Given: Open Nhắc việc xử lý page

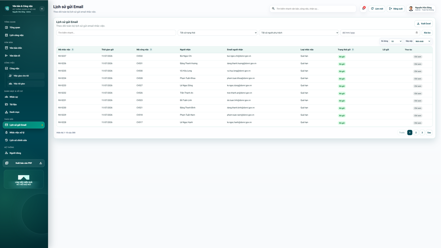Looking at the screenshot, I should 24,133.
